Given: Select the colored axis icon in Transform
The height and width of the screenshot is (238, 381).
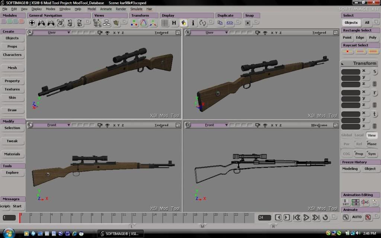Looking at the screenshot, I should [x=153, y=23].
